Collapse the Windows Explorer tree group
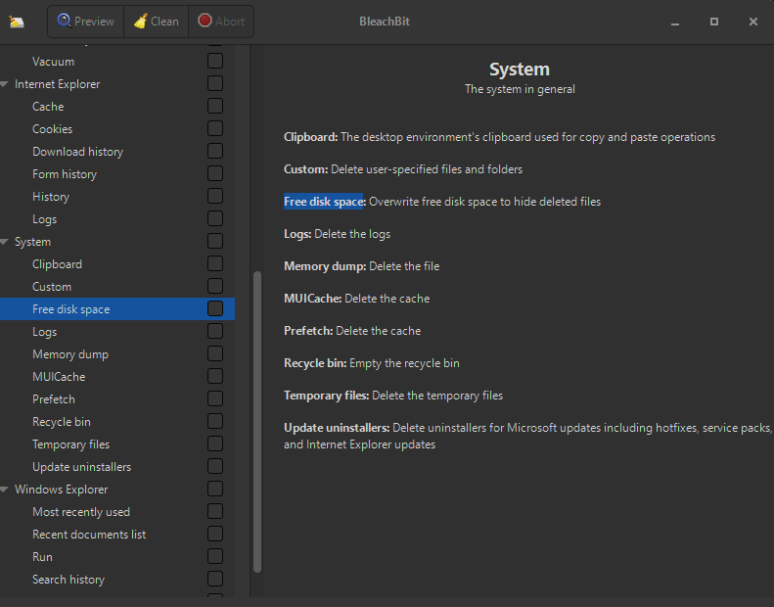Image resolution: width=774 pixels, height=607 pixels. (x=5, y=490)
